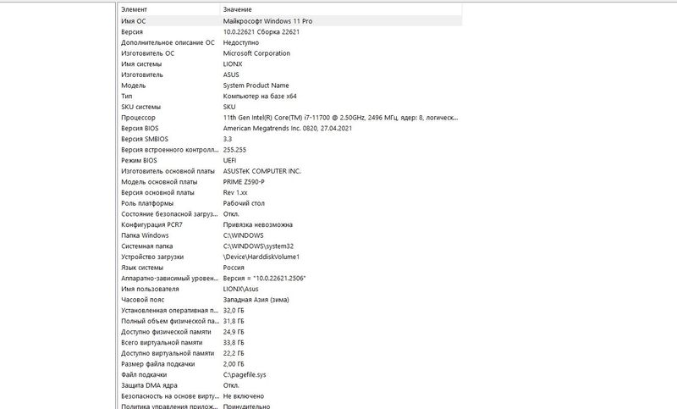
Task: Select the "Устройство загрузки" row label
Action: (152, 257)
